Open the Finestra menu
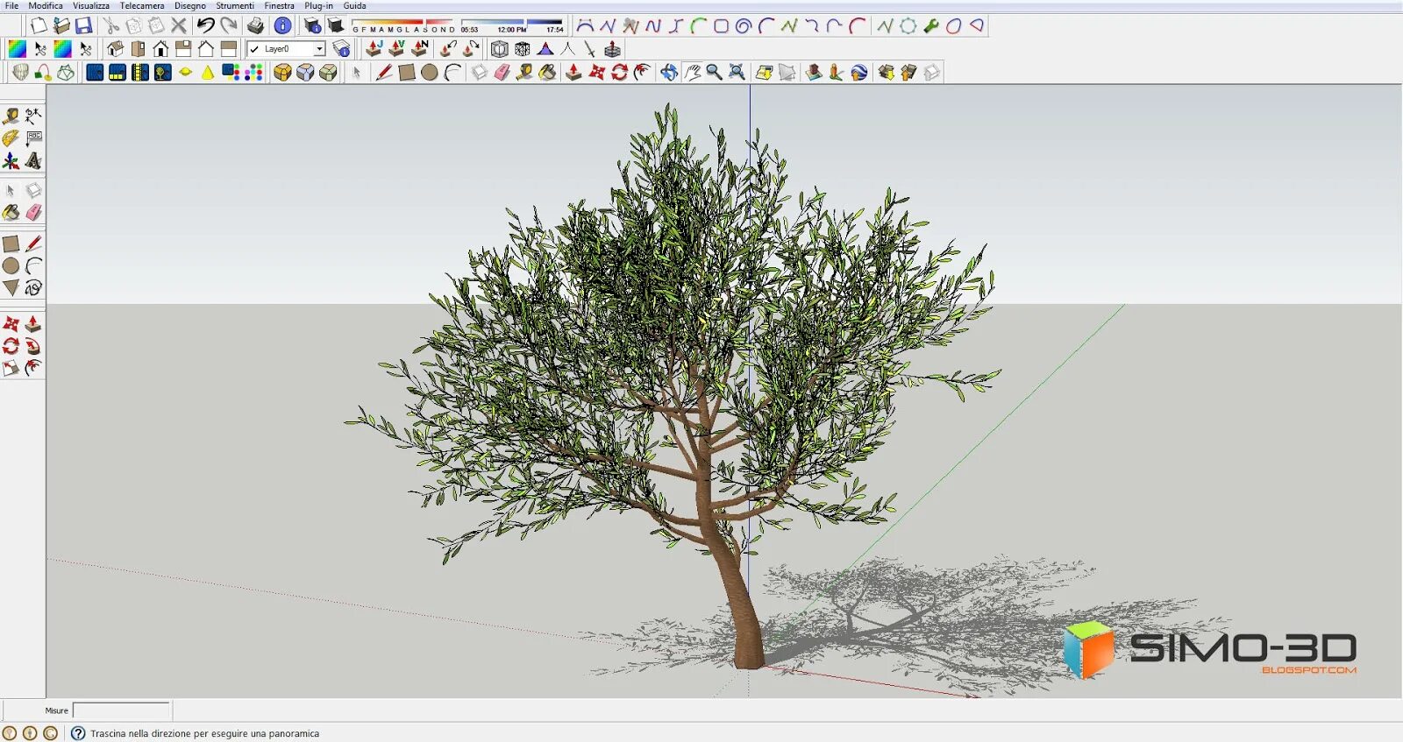Image resolution: width=1403 pixels, height=742 pixels. [280, 6]
